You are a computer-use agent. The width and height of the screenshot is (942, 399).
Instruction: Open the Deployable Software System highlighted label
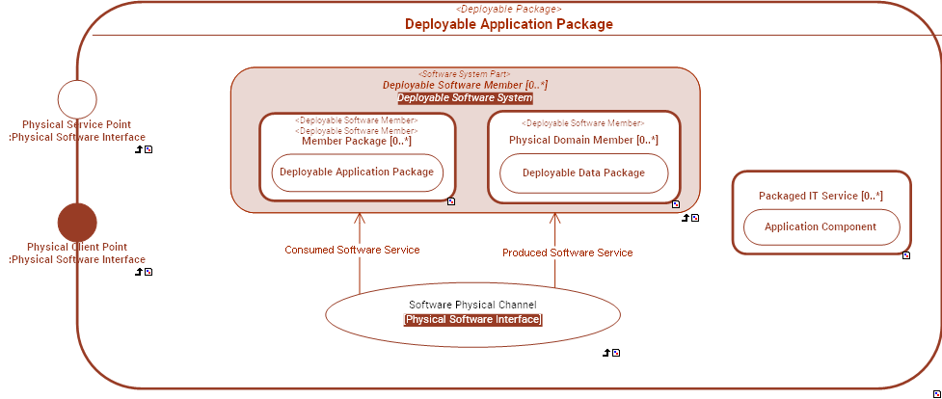[465, 98]
